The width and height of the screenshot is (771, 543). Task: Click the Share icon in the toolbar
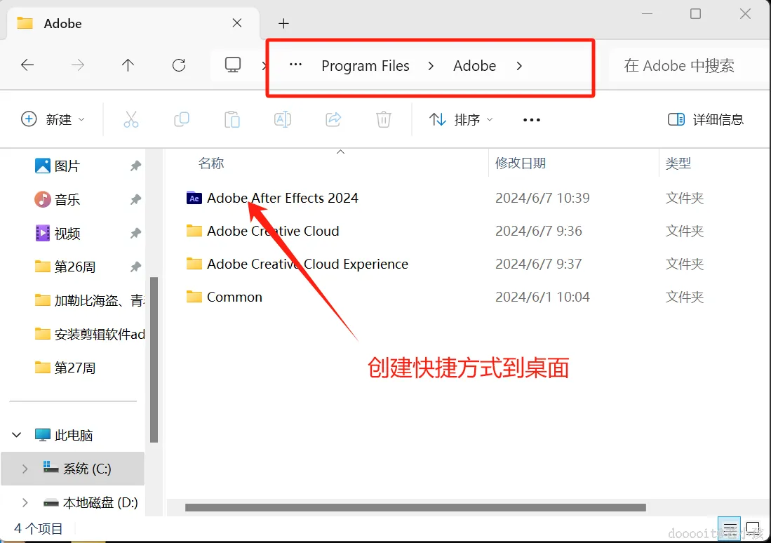[x=333, y=119]
